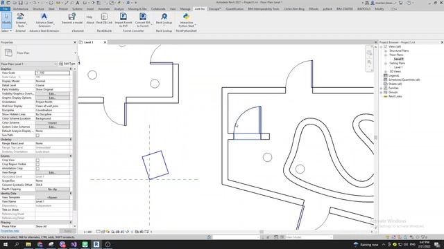
Task: Open the Autodesk App Store cart icon
Action: click(401, 3)
